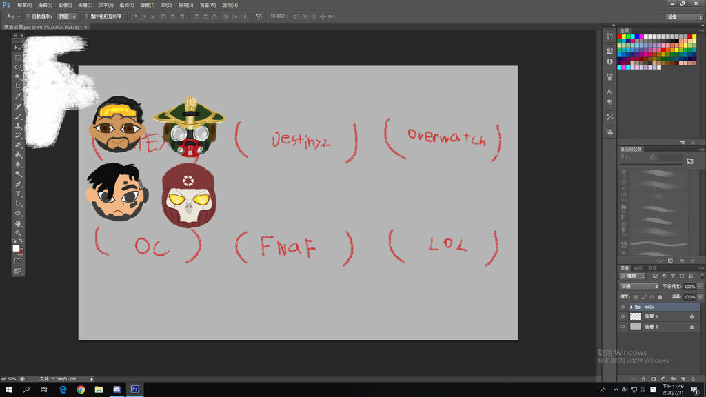This screenshot has width=706, height=397.
Task: Open the Windows Search icon on taskbar
Action: tap(26, 389)
